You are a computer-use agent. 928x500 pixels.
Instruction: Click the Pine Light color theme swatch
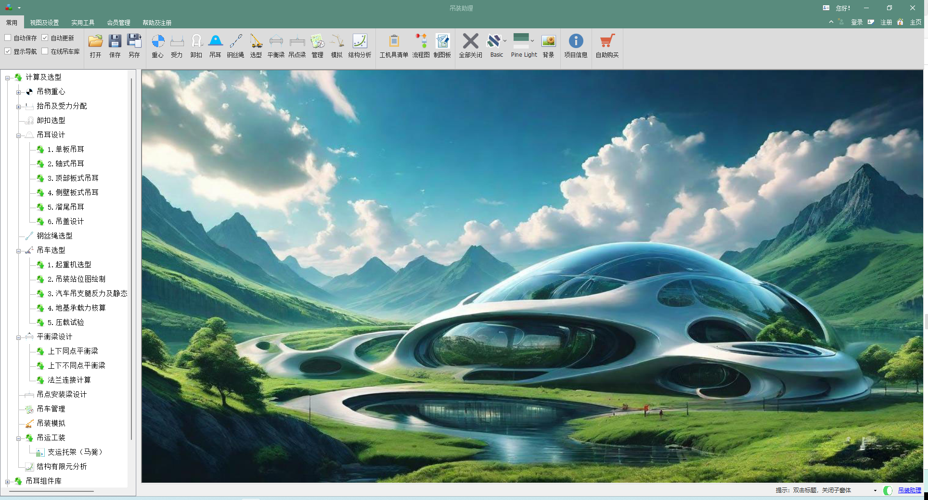point(521,40)
